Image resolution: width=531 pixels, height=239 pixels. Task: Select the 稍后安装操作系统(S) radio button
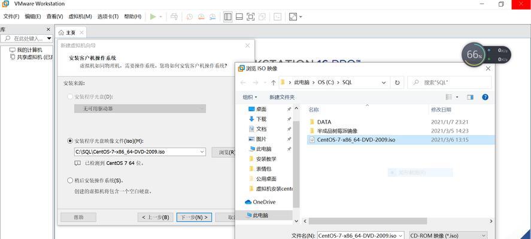[x=70, y=180]
